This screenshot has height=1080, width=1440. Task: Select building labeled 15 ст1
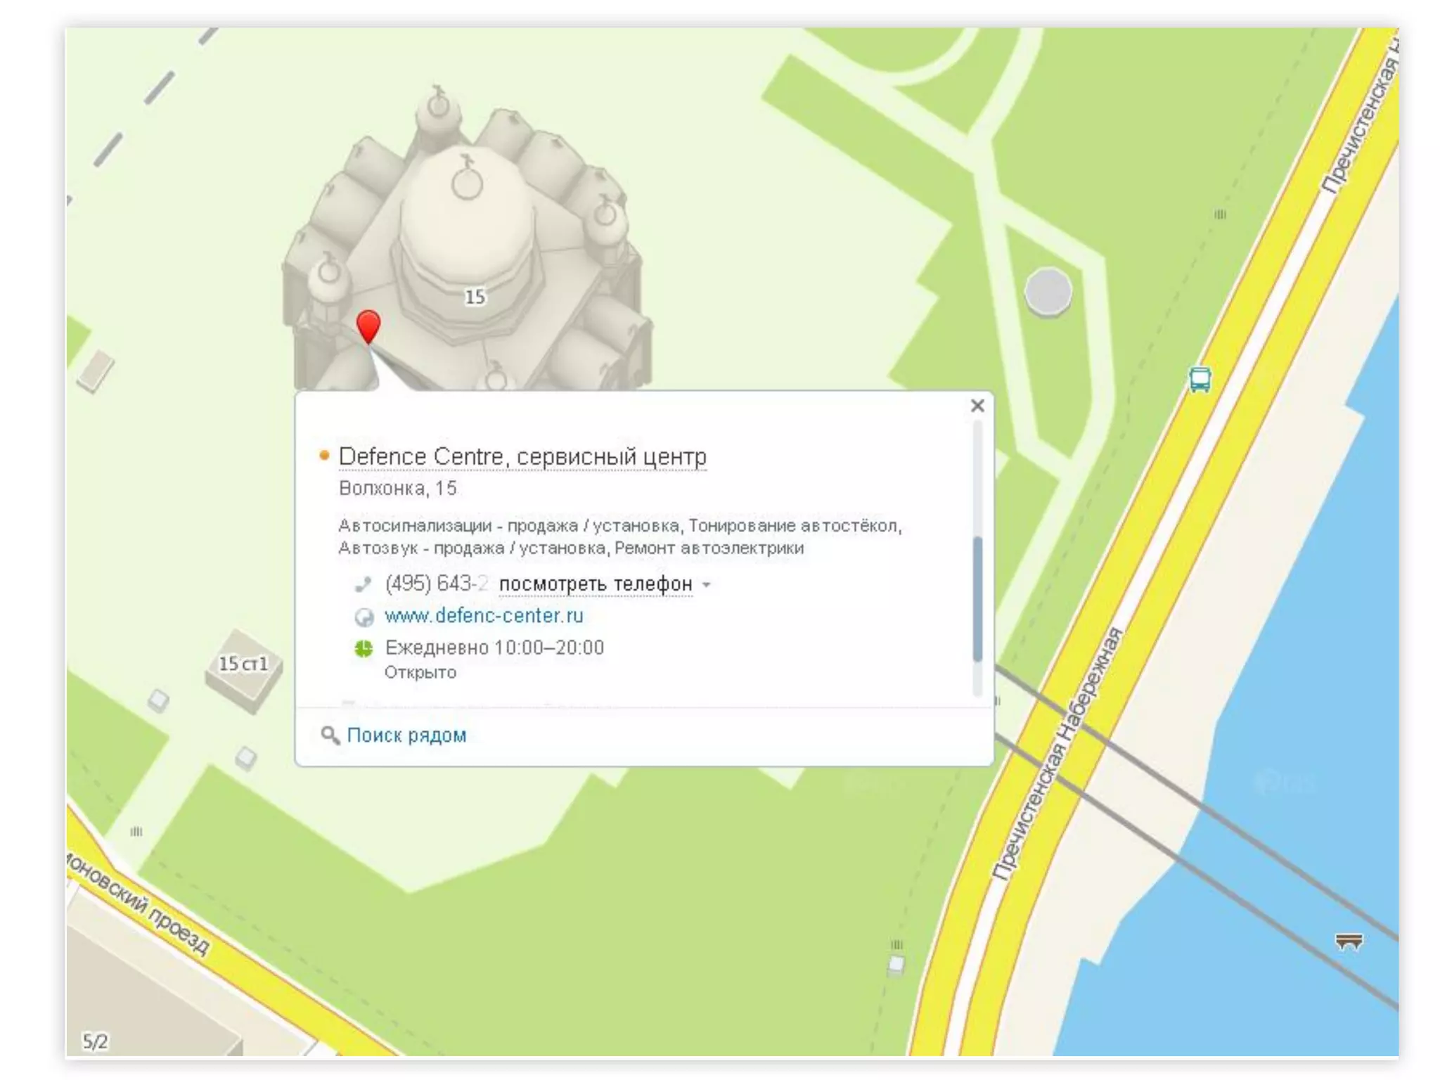click(243, 664)
